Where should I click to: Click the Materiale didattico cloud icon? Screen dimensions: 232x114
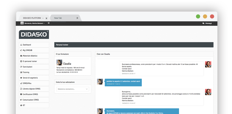(x=21, y=56)
